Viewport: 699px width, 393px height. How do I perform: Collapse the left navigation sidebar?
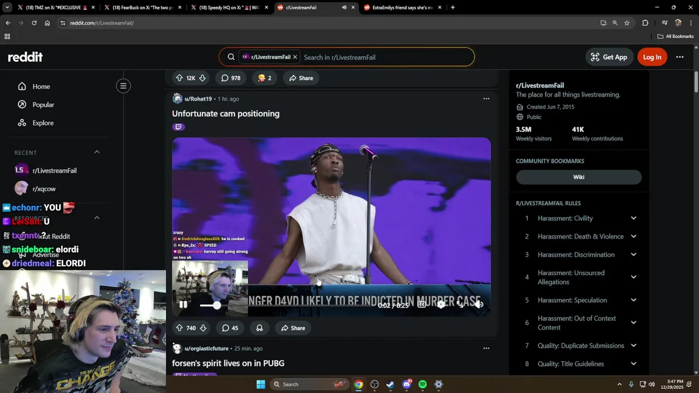[x=123, y=86]
